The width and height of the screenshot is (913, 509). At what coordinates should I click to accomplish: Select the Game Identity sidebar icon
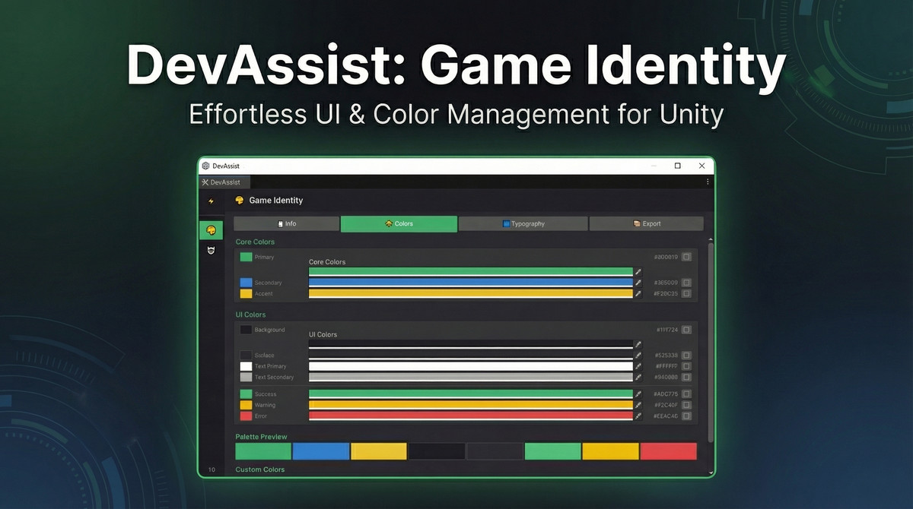pos(211,230)
